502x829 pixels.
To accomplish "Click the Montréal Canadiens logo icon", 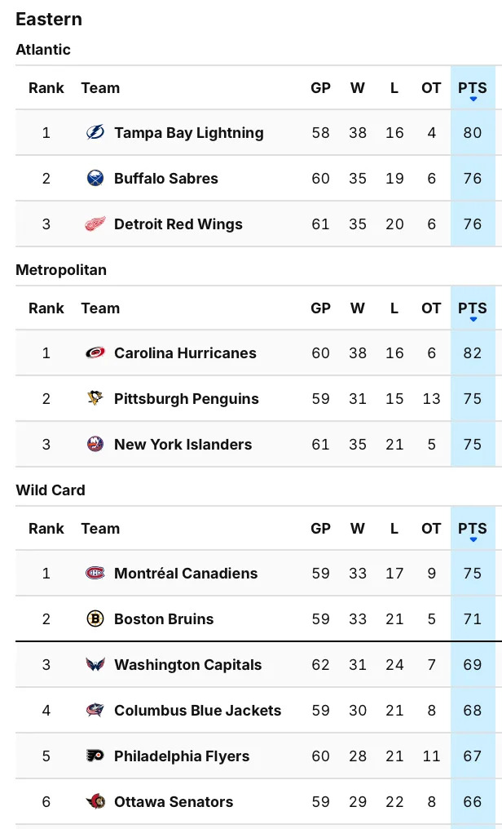I will 95,574.
